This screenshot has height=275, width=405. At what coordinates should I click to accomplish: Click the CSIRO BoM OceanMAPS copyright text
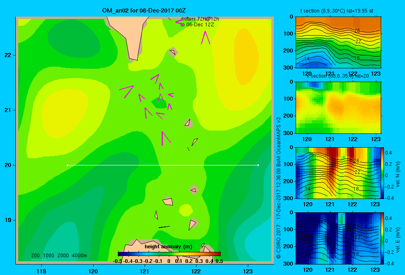(279, 188)
